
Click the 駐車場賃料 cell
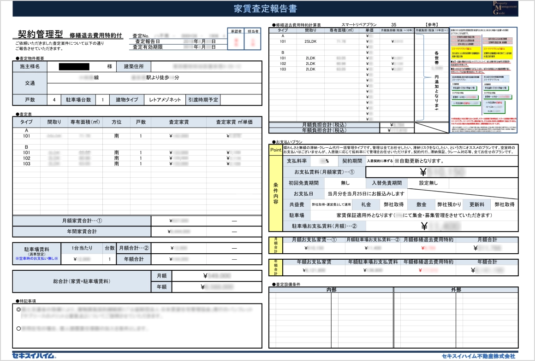37,253
